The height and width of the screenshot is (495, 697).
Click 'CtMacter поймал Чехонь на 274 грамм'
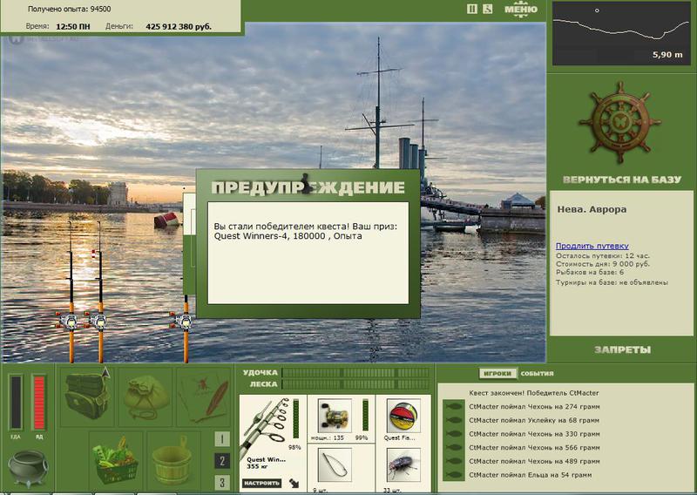(x=534, y=406)
